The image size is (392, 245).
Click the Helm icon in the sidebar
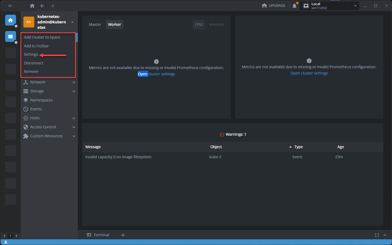26,118
